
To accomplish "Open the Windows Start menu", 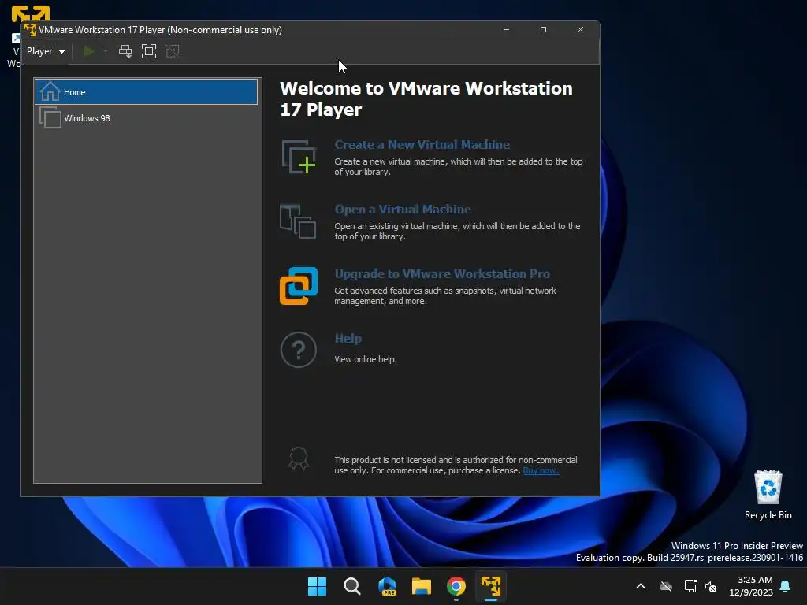I will 317,586.
